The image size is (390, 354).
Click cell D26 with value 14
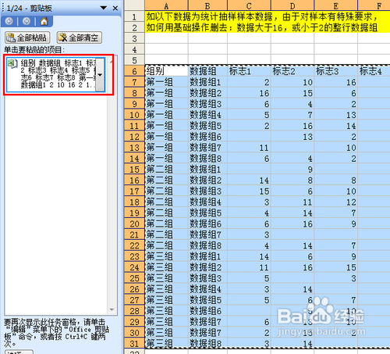(x=292, y=289)
